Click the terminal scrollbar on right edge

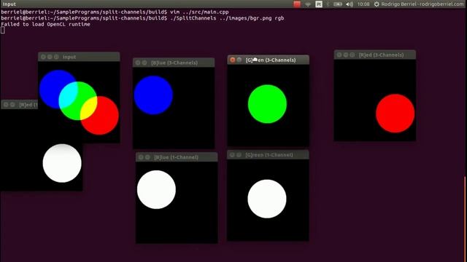tap(466, 218)
